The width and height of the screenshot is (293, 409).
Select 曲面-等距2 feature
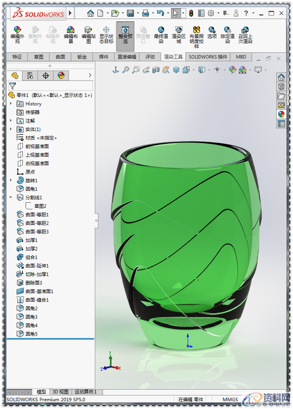(33, 223)
